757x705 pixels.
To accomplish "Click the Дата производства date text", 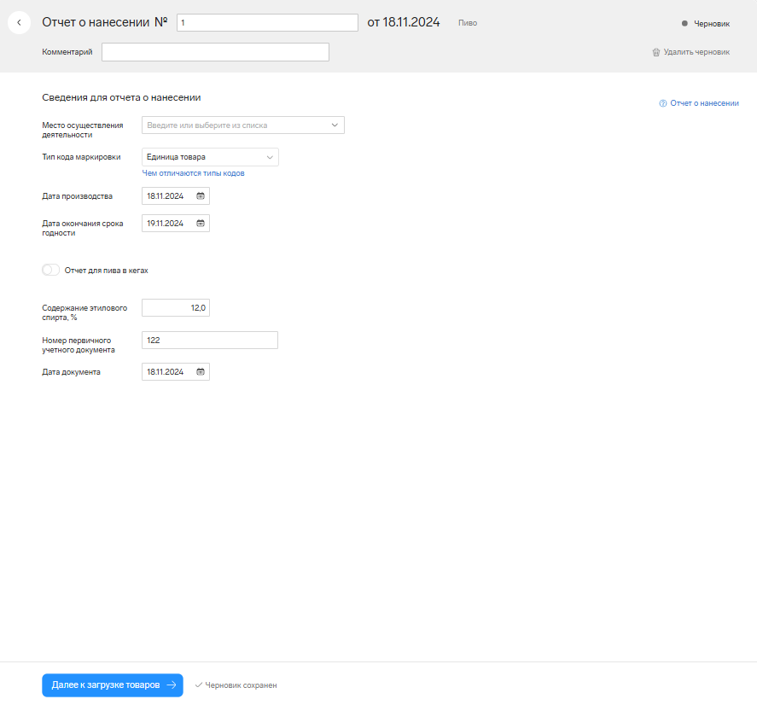I will pos(165,196).
